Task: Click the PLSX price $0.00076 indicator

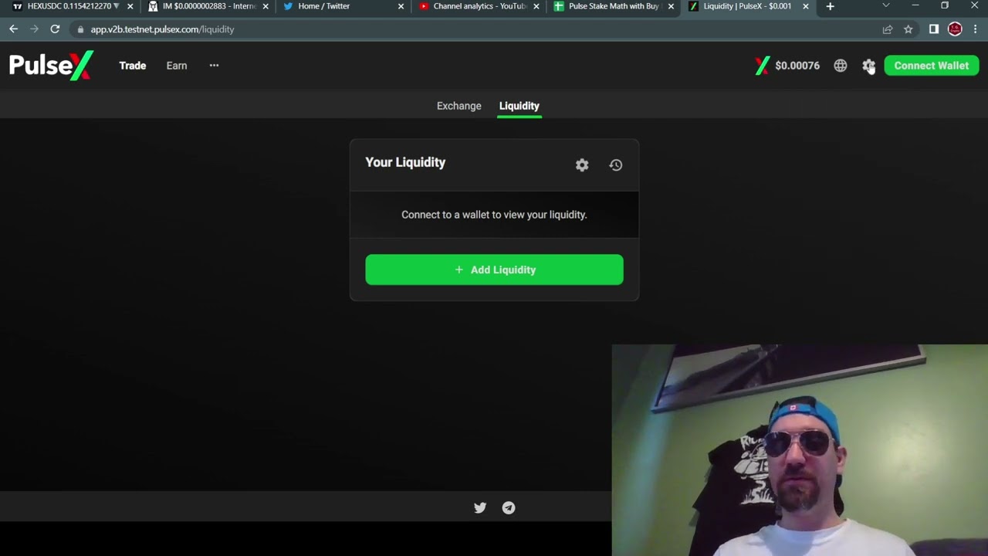Action: 787,66
